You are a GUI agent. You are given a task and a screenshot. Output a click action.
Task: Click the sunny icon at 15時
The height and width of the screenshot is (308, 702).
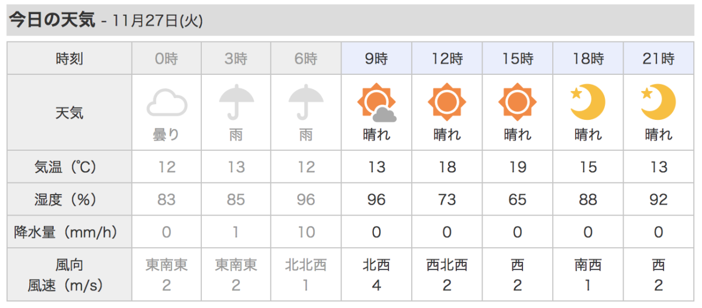coord(518,102)
